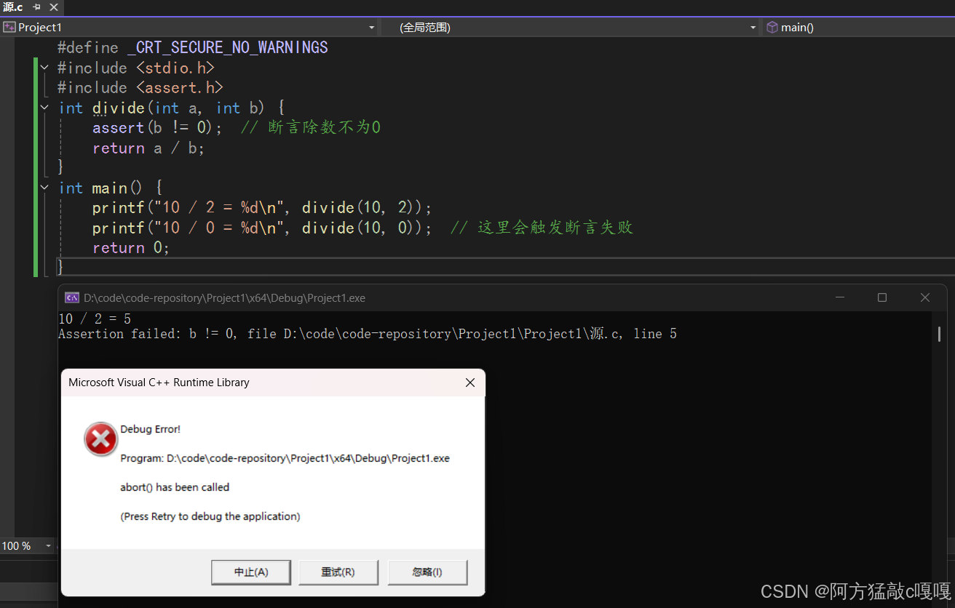Click the console title path D:\code\...\Project1.exe
The height and width of the screenshot is (608, 955).
point(224,298)
